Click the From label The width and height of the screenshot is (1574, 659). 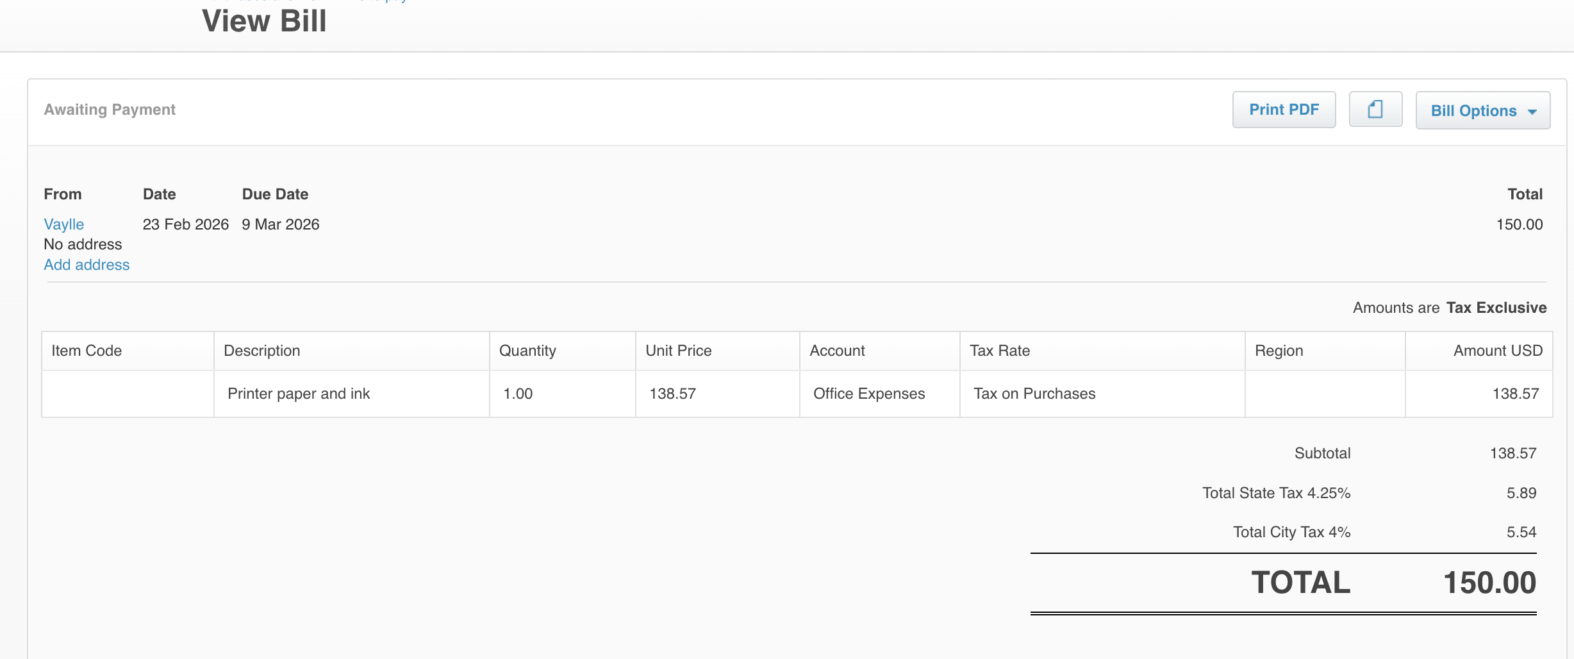click(x=63, y=194)
